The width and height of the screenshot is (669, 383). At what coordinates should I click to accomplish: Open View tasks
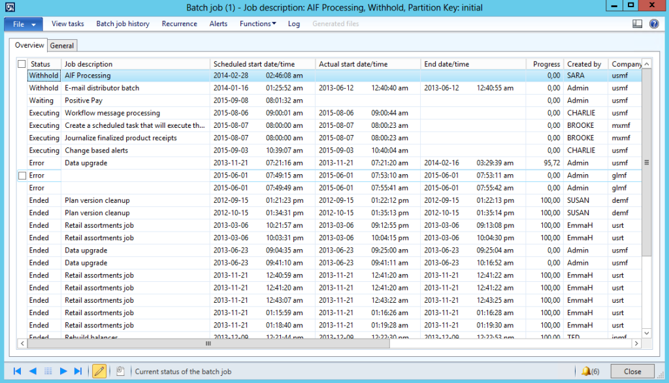68,24
